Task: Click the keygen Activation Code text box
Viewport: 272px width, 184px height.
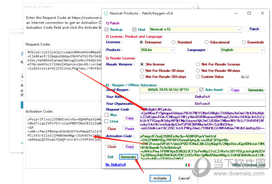Action: click(202, 146)
